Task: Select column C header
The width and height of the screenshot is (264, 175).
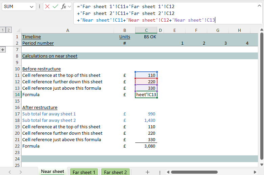Action: (146, 30)
